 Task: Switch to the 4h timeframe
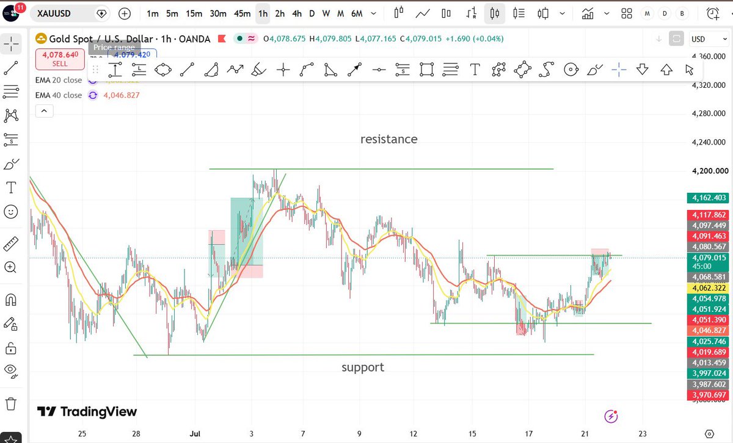tap(296, 13)
